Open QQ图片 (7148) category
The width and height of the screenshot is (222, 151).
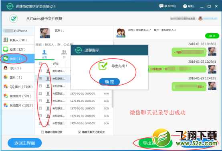18,87
